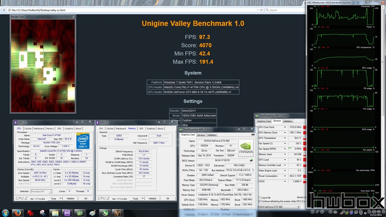Expand Power Consumption sensor dropdown

(x=285, y=176)
